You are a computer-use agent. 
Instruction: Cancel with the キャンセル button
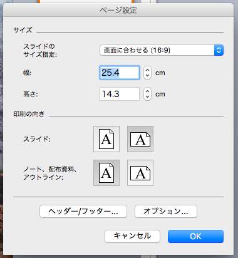[132, 236]
